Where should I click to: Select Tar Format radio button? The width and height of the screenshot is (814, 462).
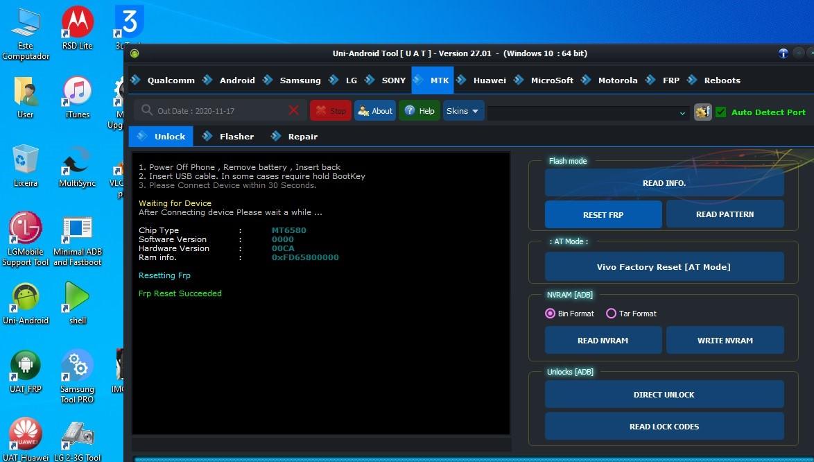(x=611, y=314)
